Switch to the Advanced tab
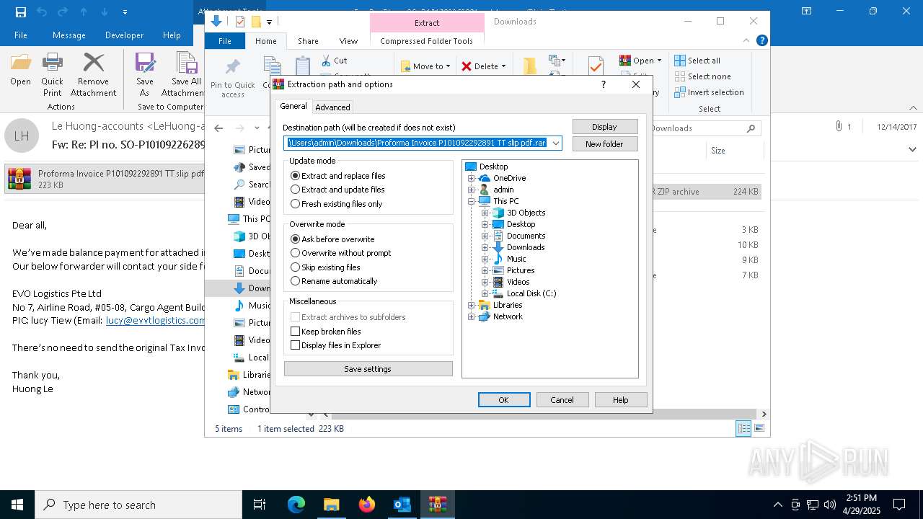 [332, 107]
